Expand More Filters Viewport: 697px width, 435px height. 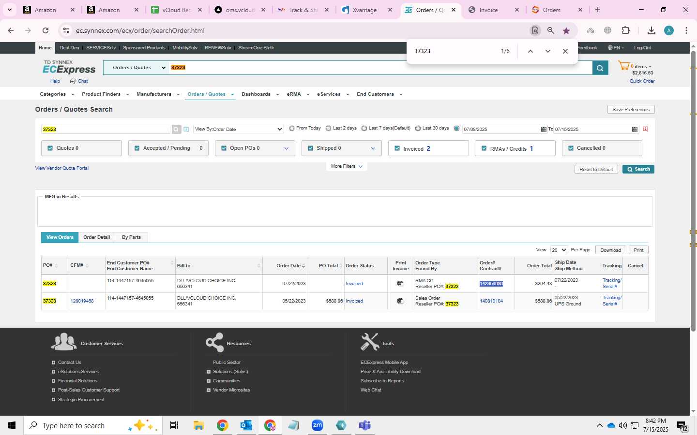click(347, 166)
